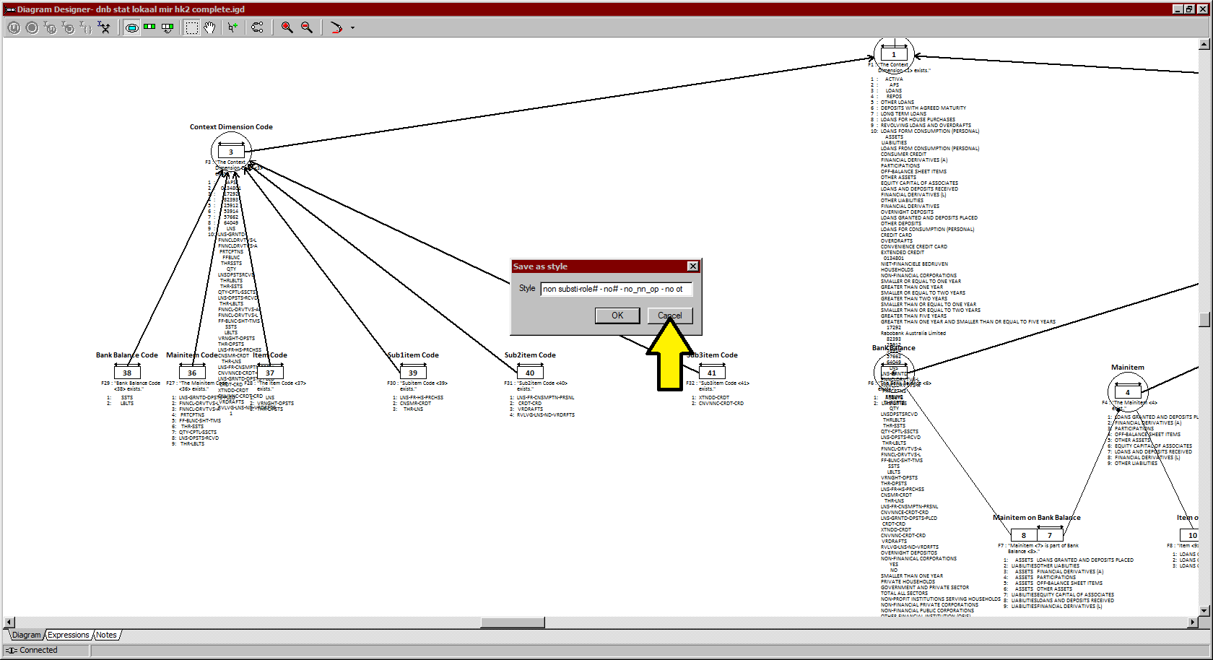Activate the dashed rectangle selection tool

pos(191,27)
